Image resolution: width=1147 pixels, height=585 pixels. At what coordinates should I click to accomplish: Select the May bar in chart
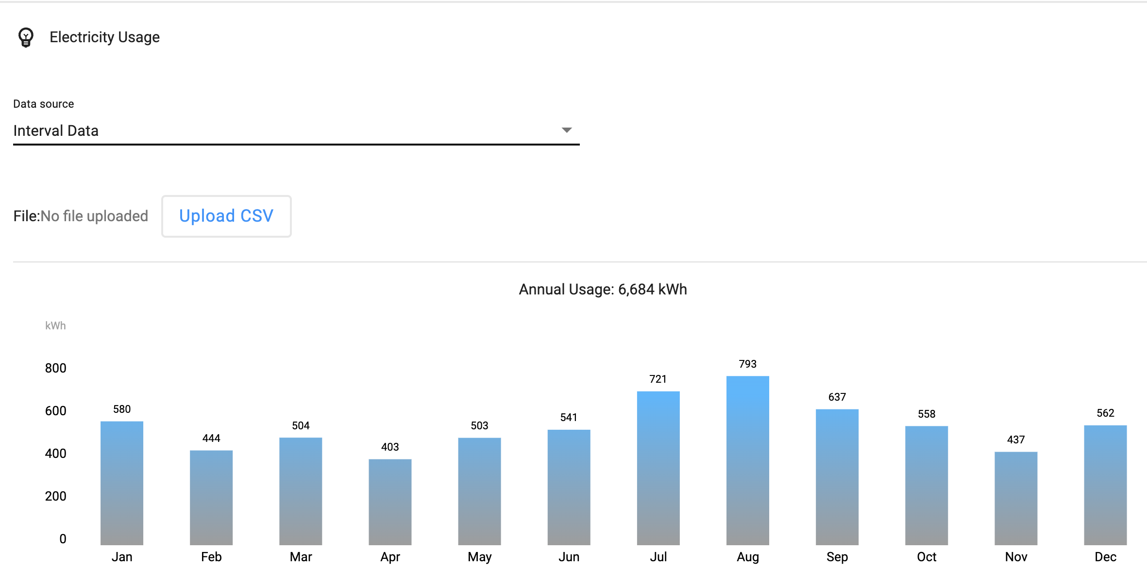(x=479, y=491)
